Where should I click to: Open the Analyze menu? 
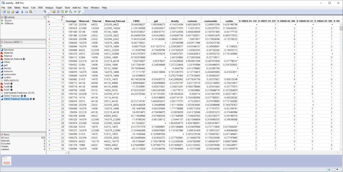click(x=49, y=7)
